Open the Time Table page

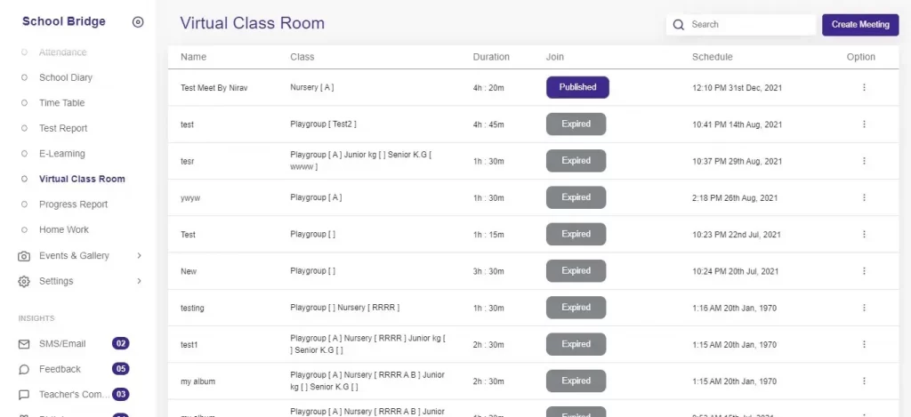point(61,103)
